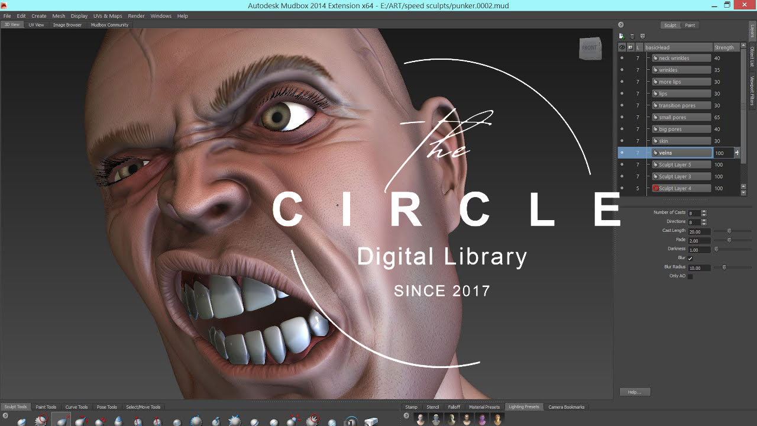Select the first sculpt tool icon
The width and height of the screenshot is (757, 426).
click(22, 421)
